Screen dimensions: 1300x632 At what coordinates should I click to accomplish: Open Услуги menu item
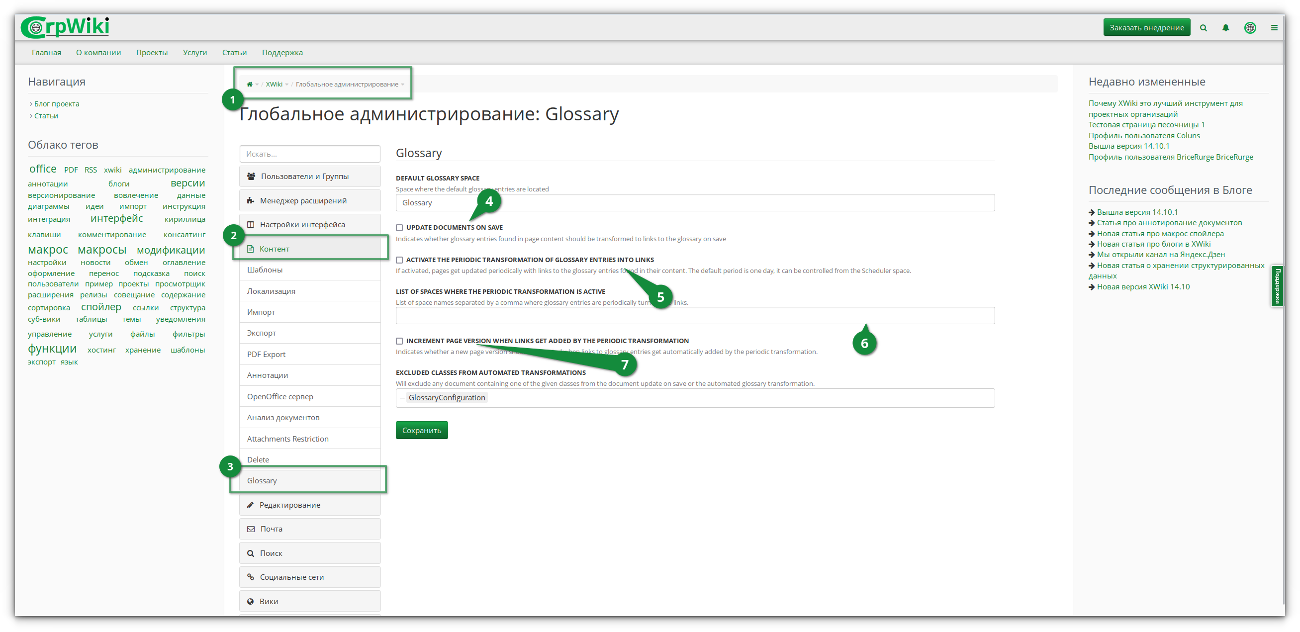[x=195, y=52]
